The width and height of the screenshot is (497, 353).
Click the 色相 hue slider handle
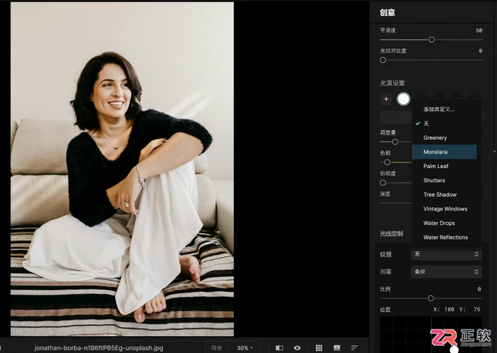[x=387, y=162]
